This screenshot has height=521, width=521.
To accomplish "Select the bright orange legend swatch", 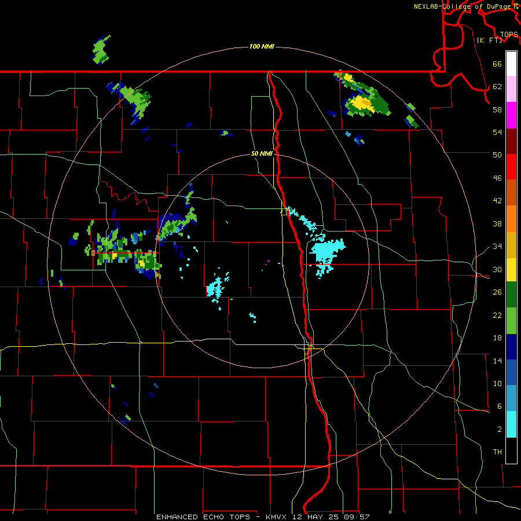I will tap(511, 219).
